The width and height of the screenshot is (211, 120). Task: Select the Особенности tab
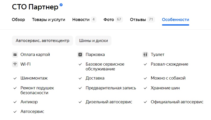[175, 20]
